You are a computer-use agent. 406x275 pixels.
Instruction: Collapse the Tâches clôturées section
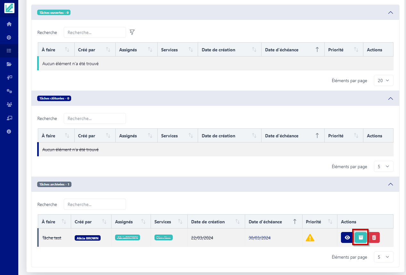click(390, 99)
